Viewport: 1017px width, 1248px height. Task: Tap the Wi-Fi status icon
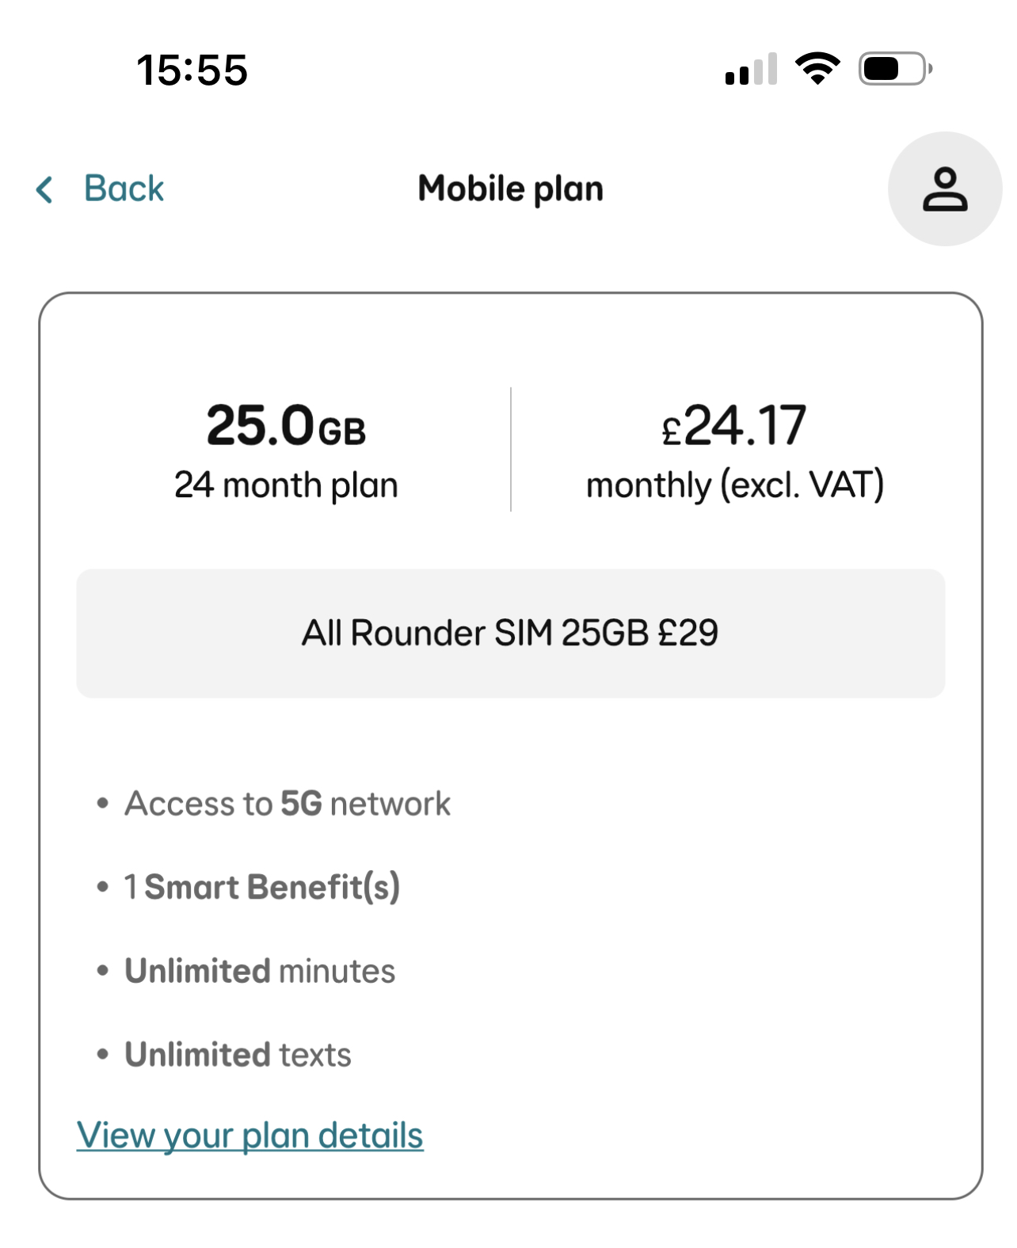pos(817,69)
